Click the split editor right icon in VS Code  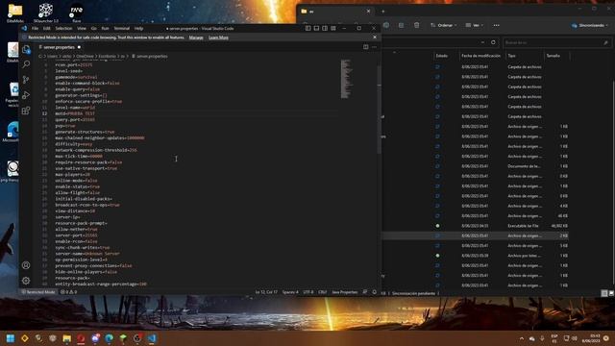[x=365, y=47]
